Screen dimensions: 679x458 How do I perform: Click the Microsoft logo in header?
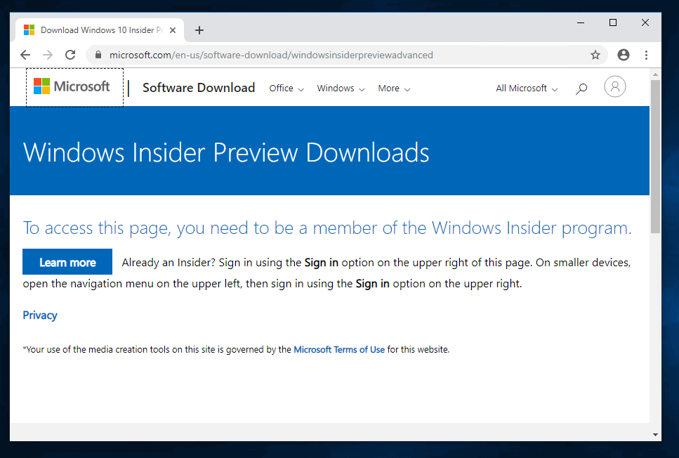[x=72, y=87]
